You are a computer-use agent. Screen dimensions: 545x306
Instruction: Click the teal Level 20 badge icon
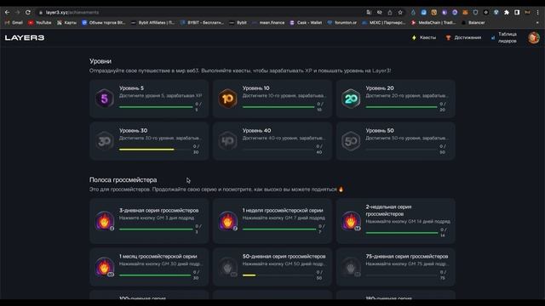click(351, 99)
